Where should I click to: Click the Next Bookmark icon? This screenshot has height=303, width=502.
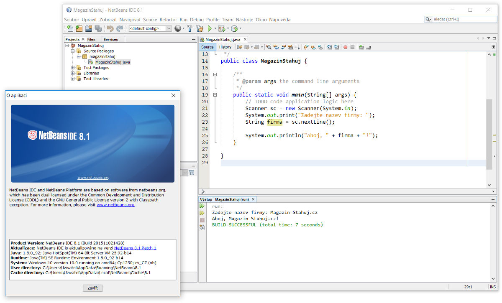[x=313, y=47]
